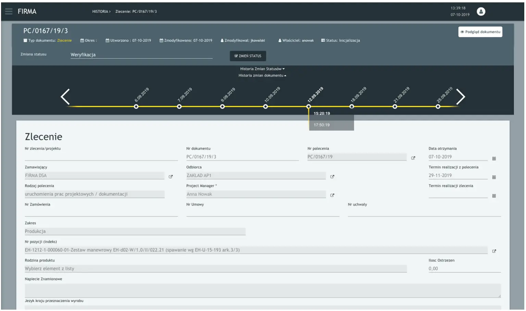Focus the Nr Zamówienia field
The height and width of the screenshot is (311, 526).
pyautogui.click(x=101, y=212)
